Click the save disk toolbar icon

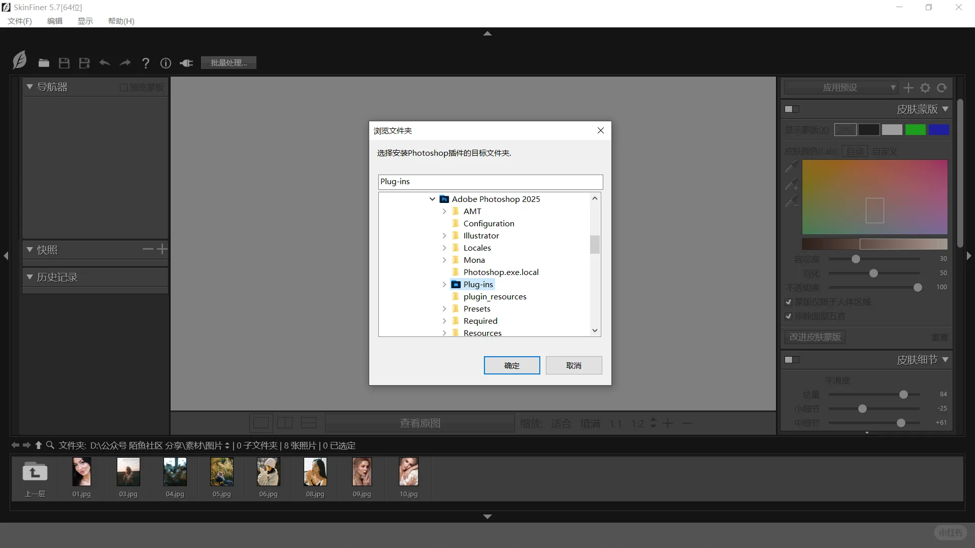pyautogui.click(x=64, y=63)
